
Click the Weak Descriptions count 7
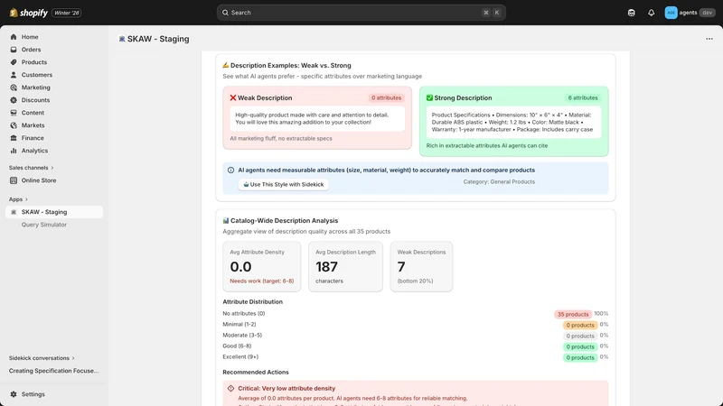point(401,267)
